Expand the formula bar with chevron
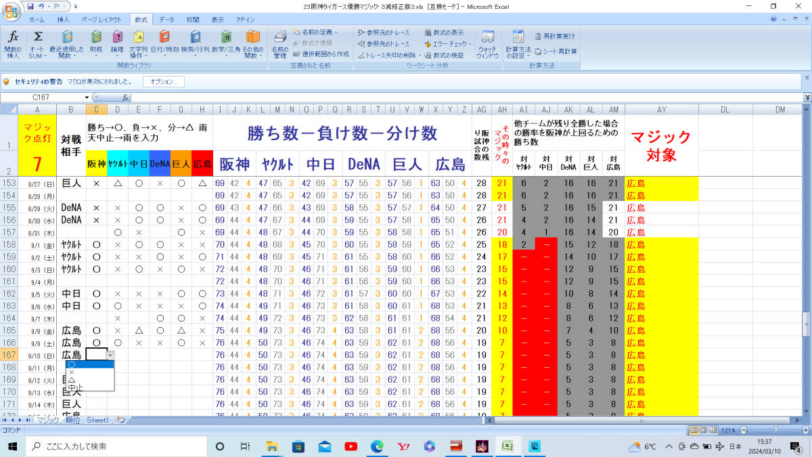The image size is (812, 457). pyautogui.click(x=807, y=97)
